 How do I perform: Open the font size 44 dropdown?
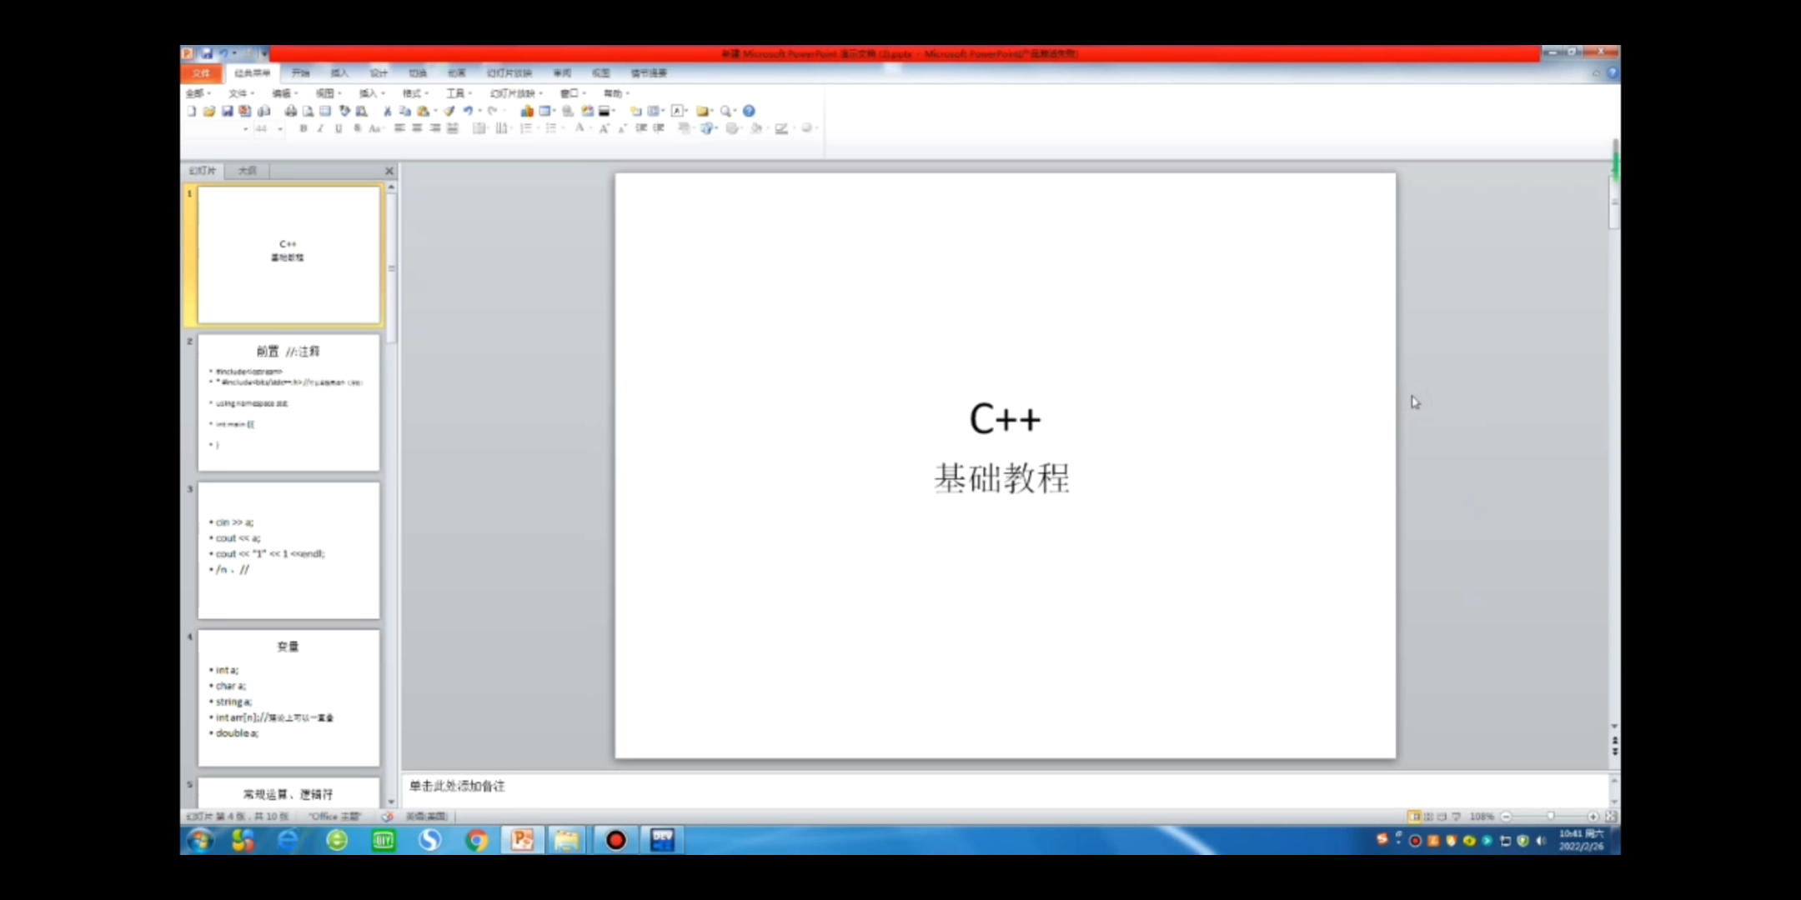[280, 128]
